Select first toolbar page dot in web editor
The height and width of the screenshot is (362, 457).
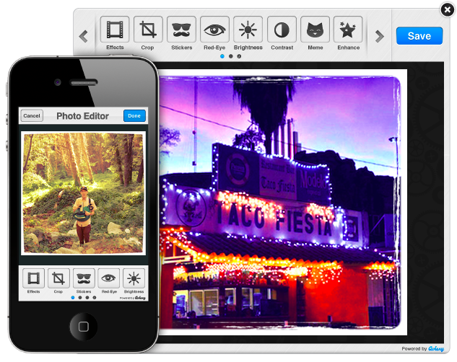coord(222,56)
